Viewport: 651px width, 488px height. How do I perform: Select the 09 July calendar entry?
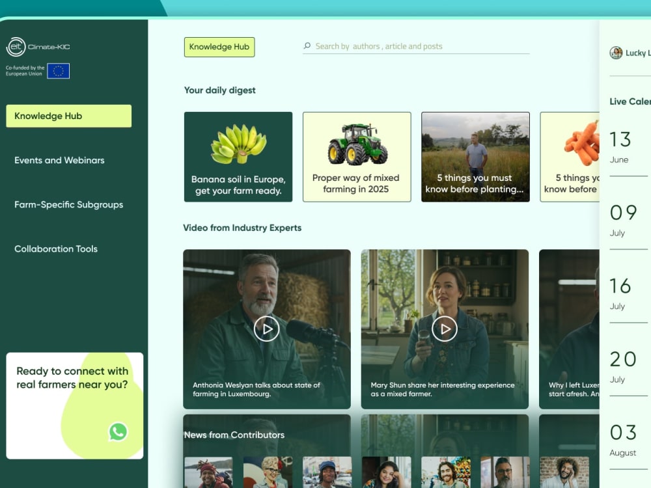[629, 221]
